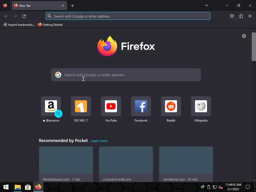Open Microsoft Store from taskbar
Image resolution: width=256 pixels, height=192 pixels.
[x=28, y=187]
